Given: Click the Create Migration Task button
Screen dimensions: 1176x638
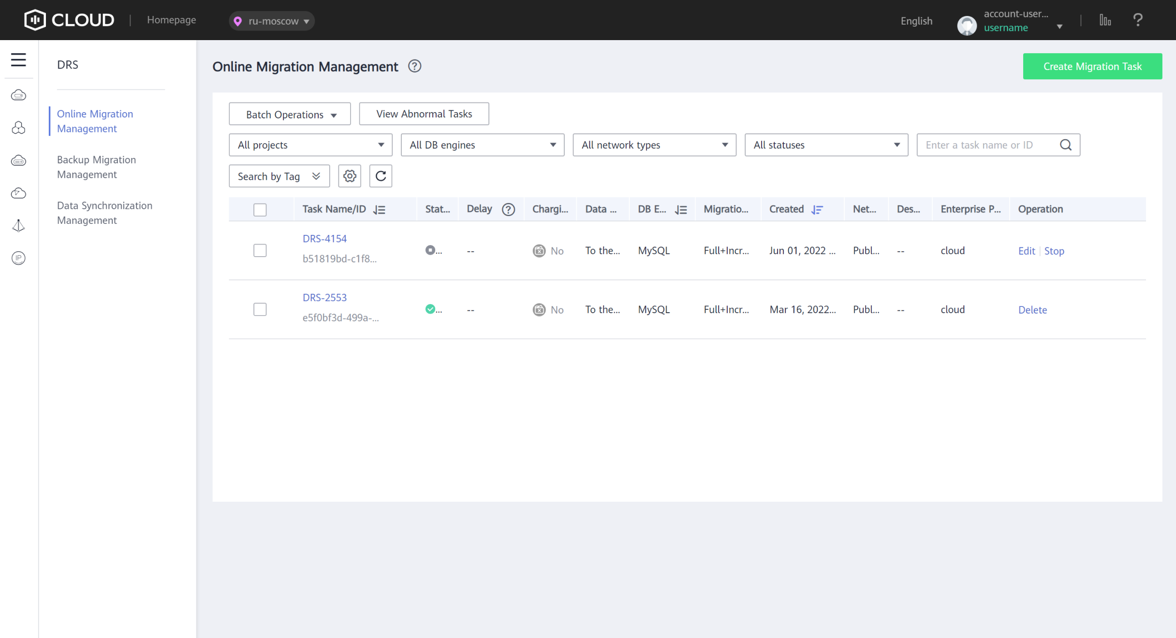Looking at the screenshot, I should tap(1092, 66).
